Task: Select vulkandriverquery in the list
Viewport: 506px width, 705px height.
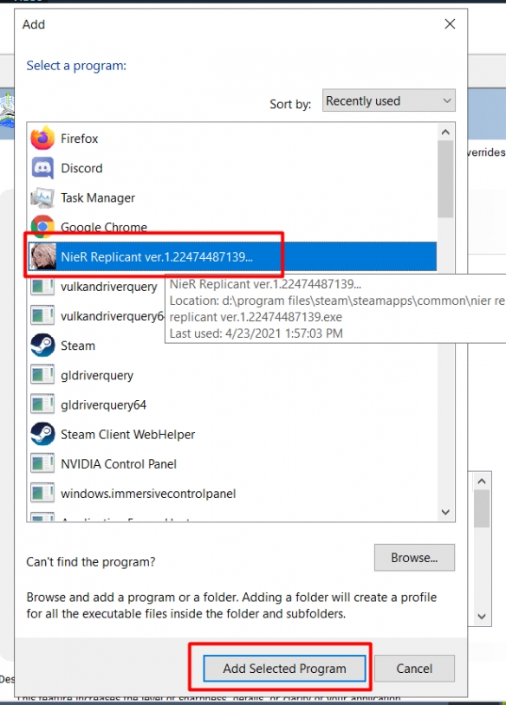Action: [108, 287]
